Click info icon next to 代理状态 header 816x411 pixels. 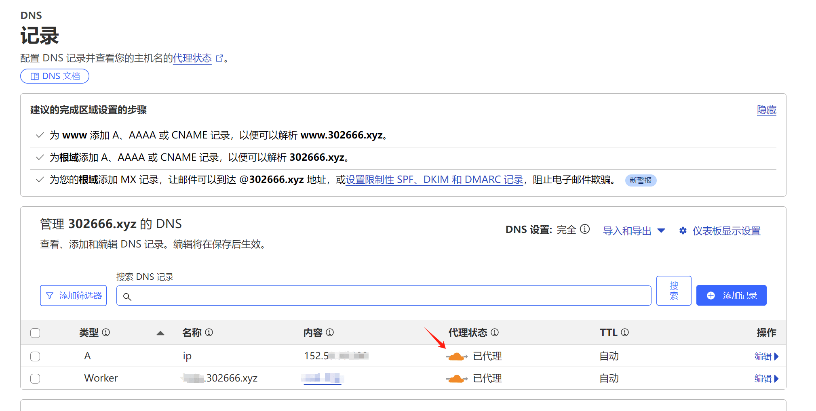tap(495, 332)
